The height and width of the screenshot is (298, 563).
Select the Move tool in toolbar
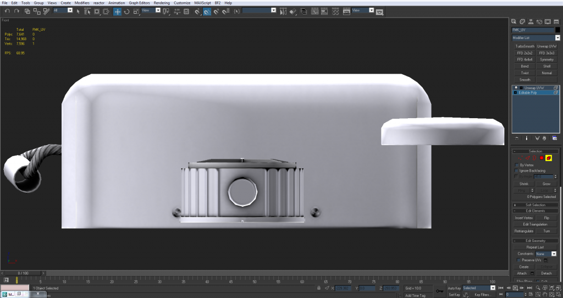click(x=118, y=11)
